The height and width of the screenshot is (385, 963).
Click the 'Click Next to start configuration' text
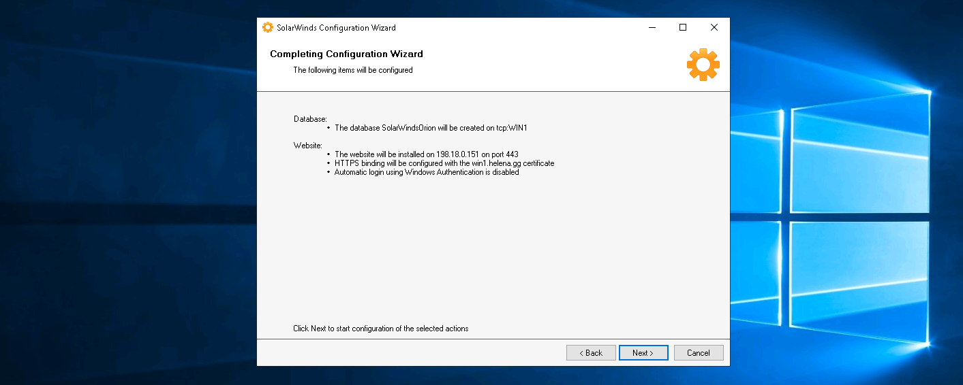pyautogui.click(x=380, y=329)
